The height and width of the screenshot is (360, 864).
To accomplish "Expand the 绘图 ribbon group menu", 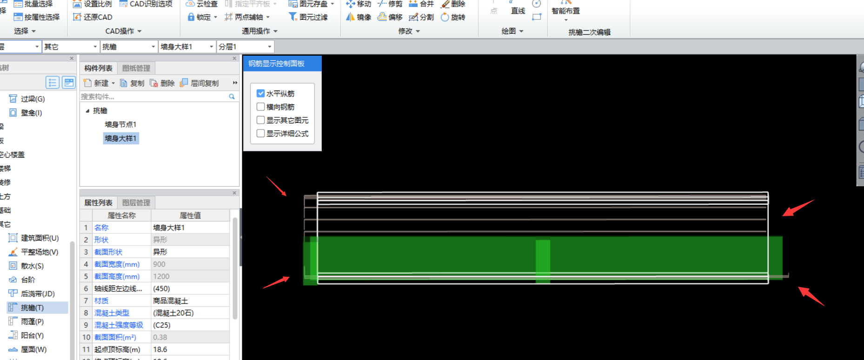I will click(x=512, y=31).
